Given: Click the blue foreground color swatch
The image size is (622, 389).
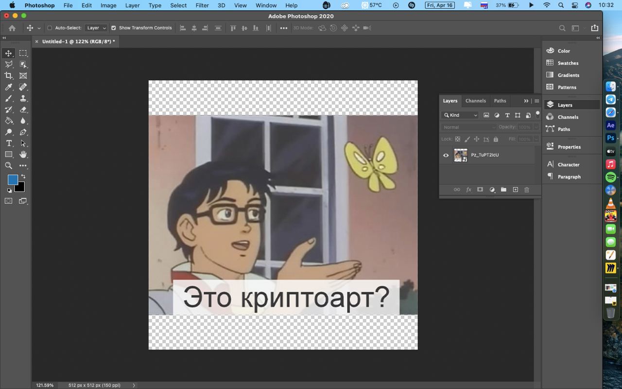Looking at the screenshot, I should coord(13,180).
